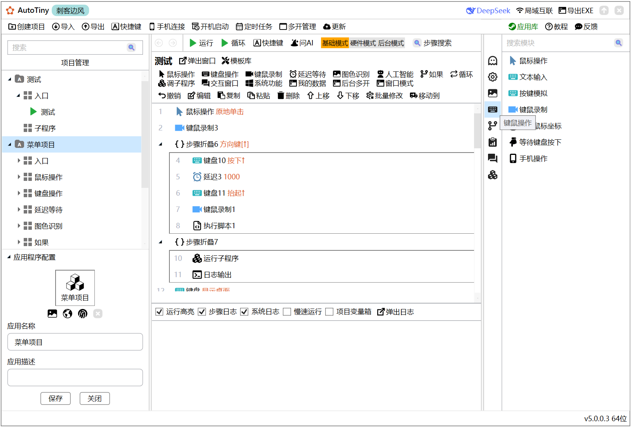Select the keyboard icon in module sidebar

(x=493, y=109)
